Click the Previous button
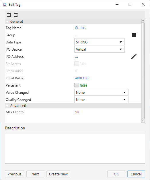Viewport: 150px width, 180px height. point(14,174)
